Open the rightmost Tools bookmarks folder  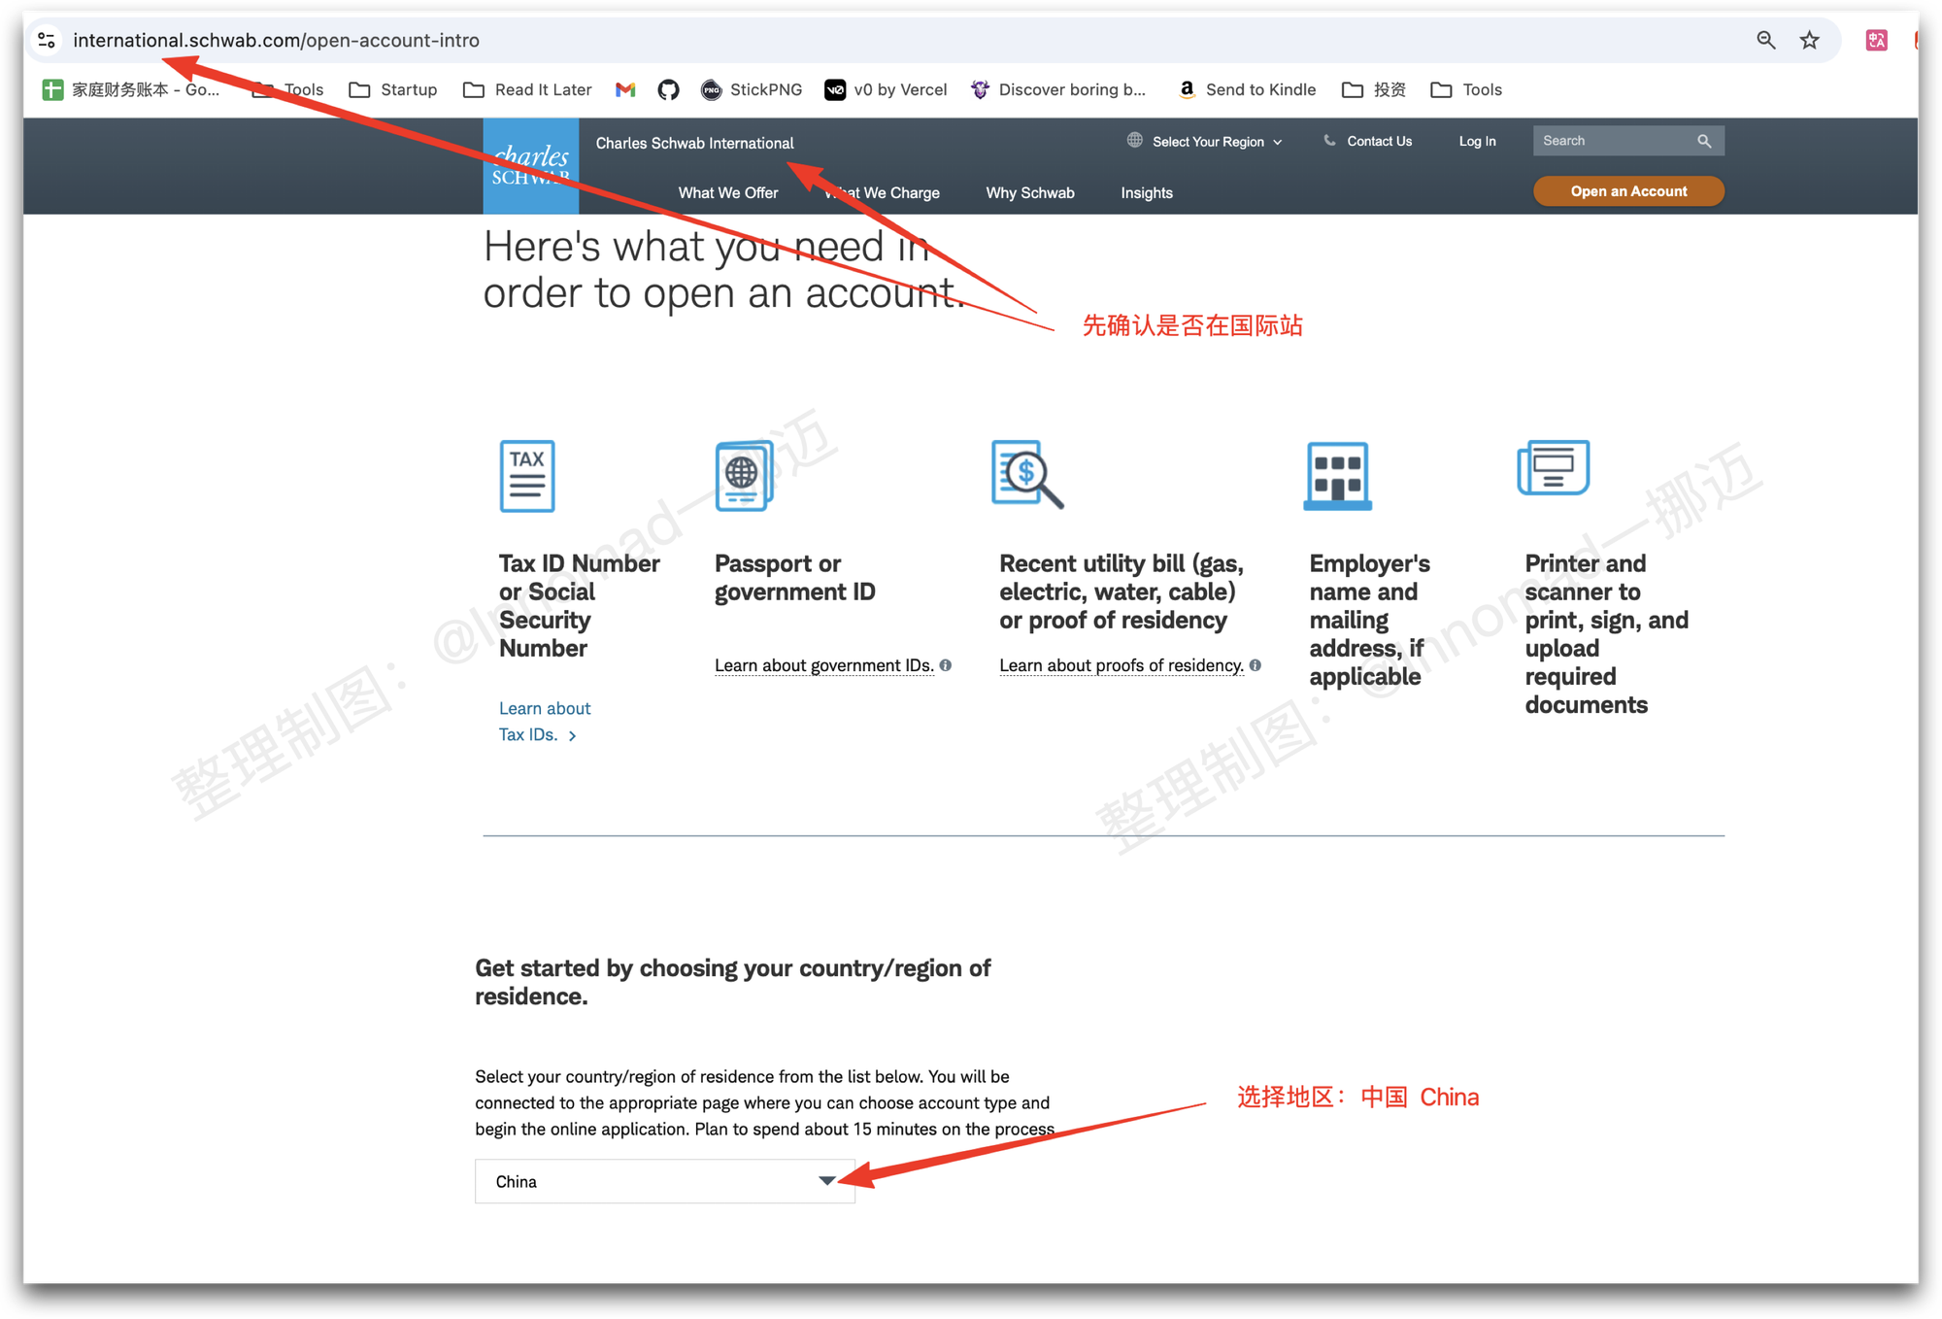click(x=1466, y=89)
